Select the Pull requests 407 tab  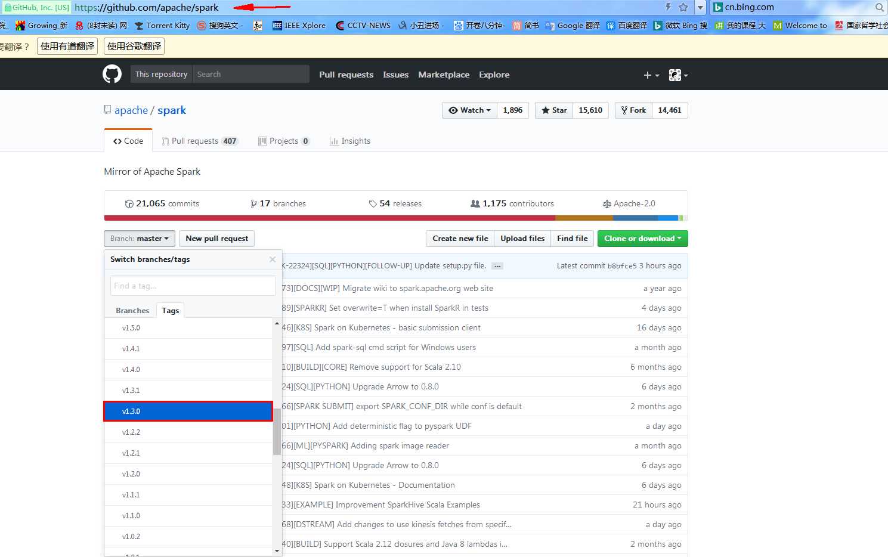(x=200, y=141)
